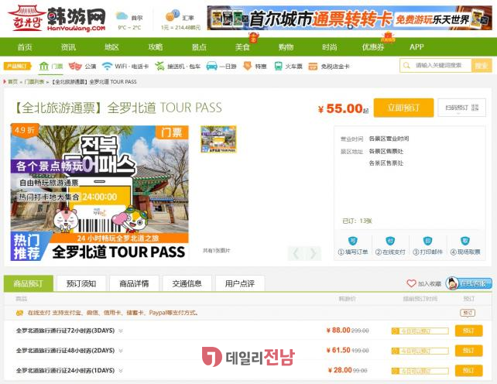This screenshot has width=497, height=384.
Task: Select the small TOUR PASS thumbnail image
Action: click(x=218, y=140)
